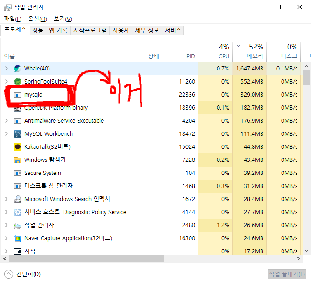
Task: Expand the MySQL Workbench process
Action: pyautogui.click(x=7, y=134)
